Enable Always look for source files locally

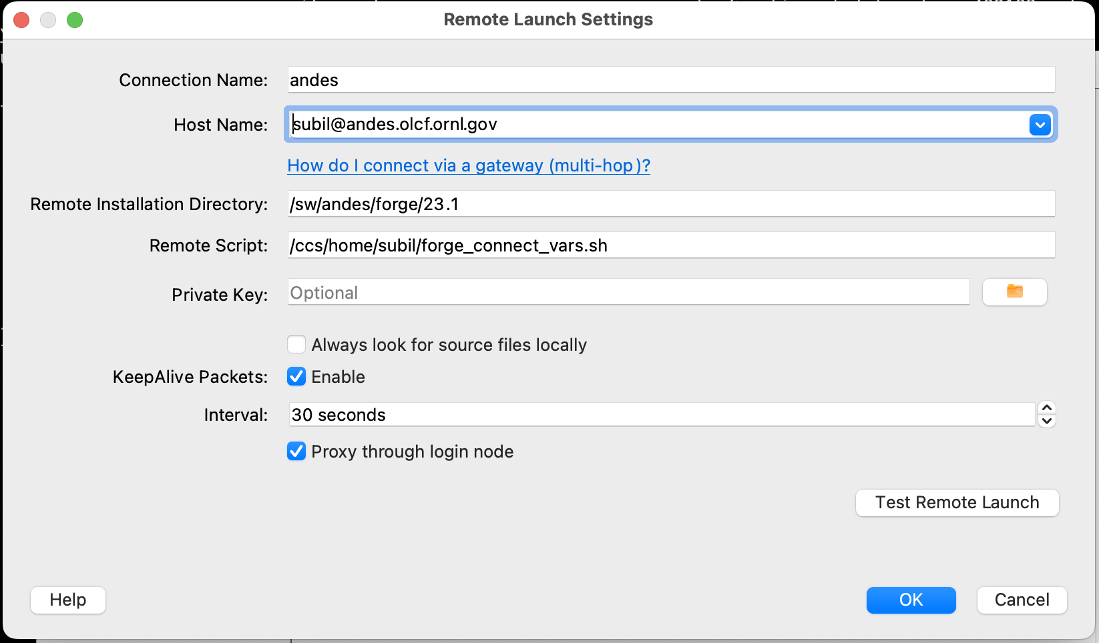(x=296, y=345)
